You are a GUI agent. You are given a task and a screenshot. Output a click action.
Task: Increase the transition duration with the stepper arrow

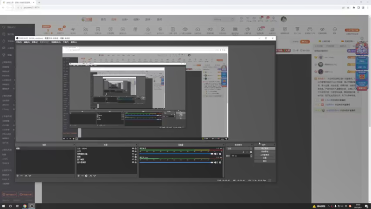[251, 155]
